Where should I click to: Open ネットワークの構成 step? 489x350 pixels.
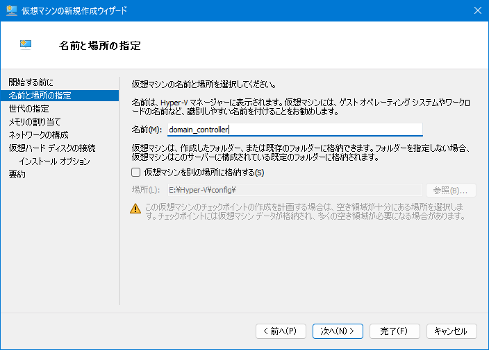(x=38, y=134)
